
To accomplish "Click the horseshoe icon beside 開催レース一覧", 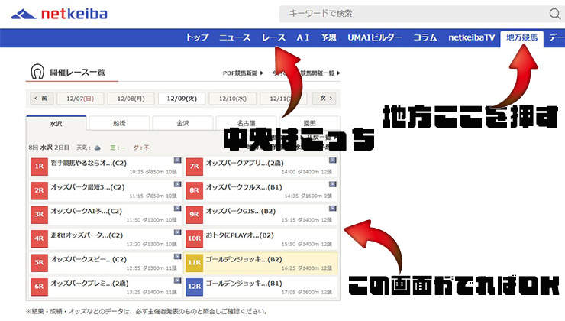I will [37, 72].
